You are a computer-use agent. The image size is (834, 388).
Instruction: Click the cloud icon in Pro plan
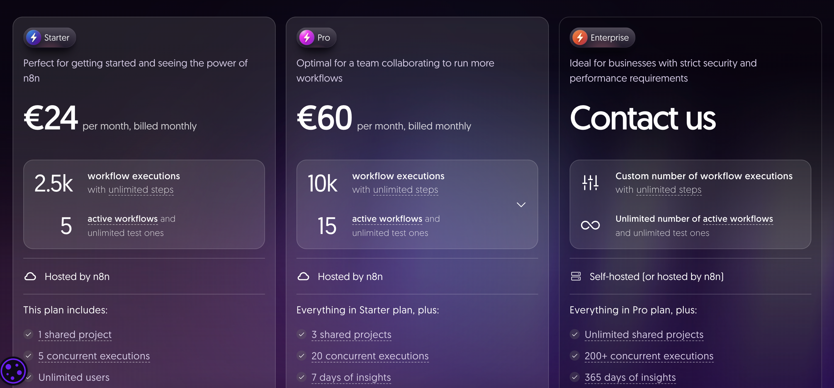303,276
